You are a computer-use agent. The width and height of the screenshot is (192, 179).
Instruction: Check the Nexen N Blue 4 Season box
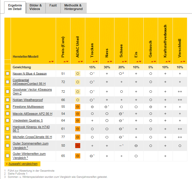pyautogui.click(x=8, y=74)
